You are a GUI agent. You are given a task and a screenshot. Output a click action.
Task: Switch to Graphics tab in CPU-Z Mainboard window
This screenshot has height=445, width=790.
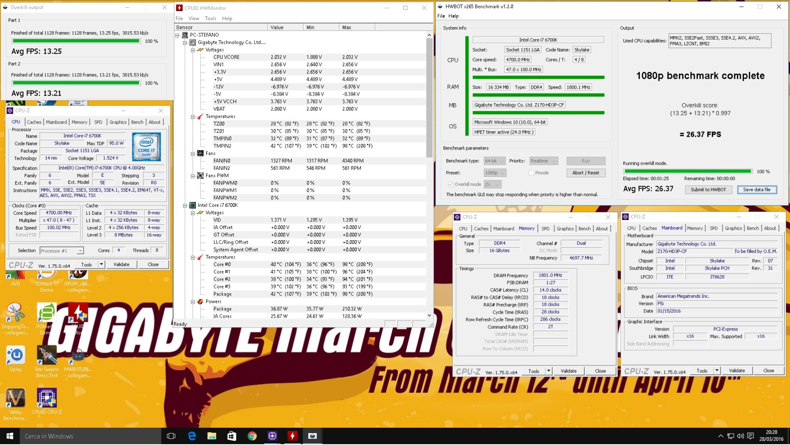(733, 228)
